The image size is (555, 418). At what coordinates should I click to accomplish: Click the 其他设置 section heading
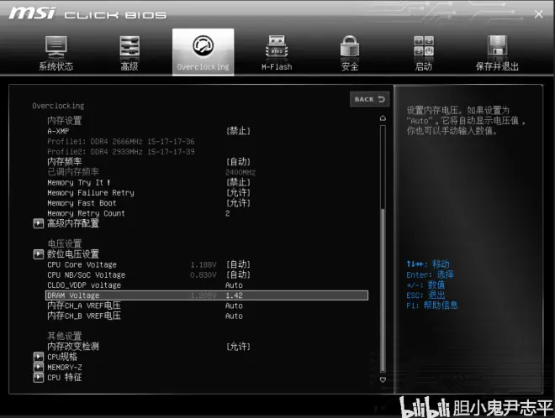65,336
